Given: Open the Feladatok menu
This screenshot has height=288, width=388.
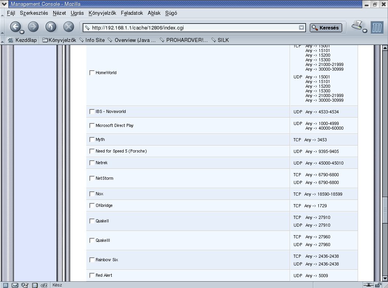Looking at the screenshot, I should pyautogui.click(x=132, y=13).
